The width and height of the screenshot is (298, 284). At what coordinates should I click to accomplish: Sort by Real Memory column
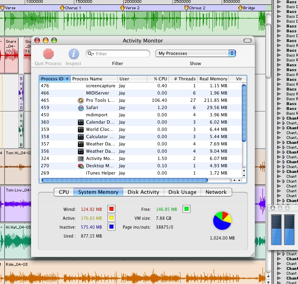(213, 79)
